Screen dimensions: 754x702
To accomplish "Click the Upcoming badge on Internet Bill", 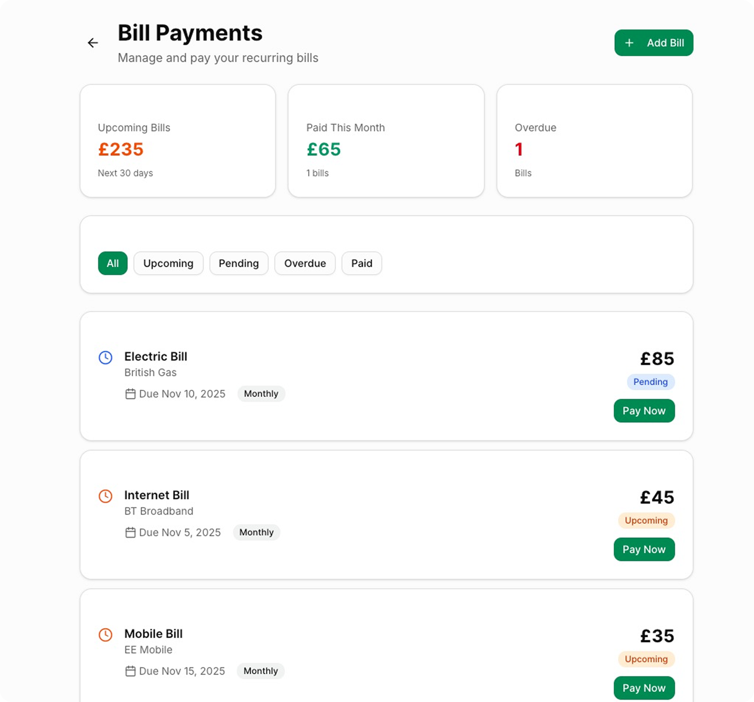I will [646, 521].
